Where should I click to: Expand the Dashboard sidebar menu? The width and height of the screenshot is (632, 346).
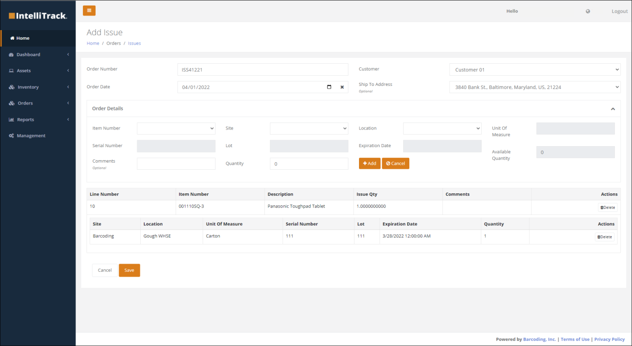point(38,54)
